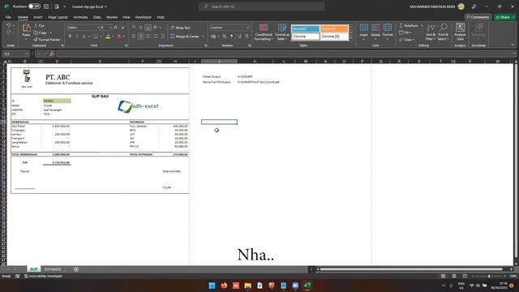
Task: Click Increase Decimal icon
Action: pyautogui.click(x=239, y=36)
